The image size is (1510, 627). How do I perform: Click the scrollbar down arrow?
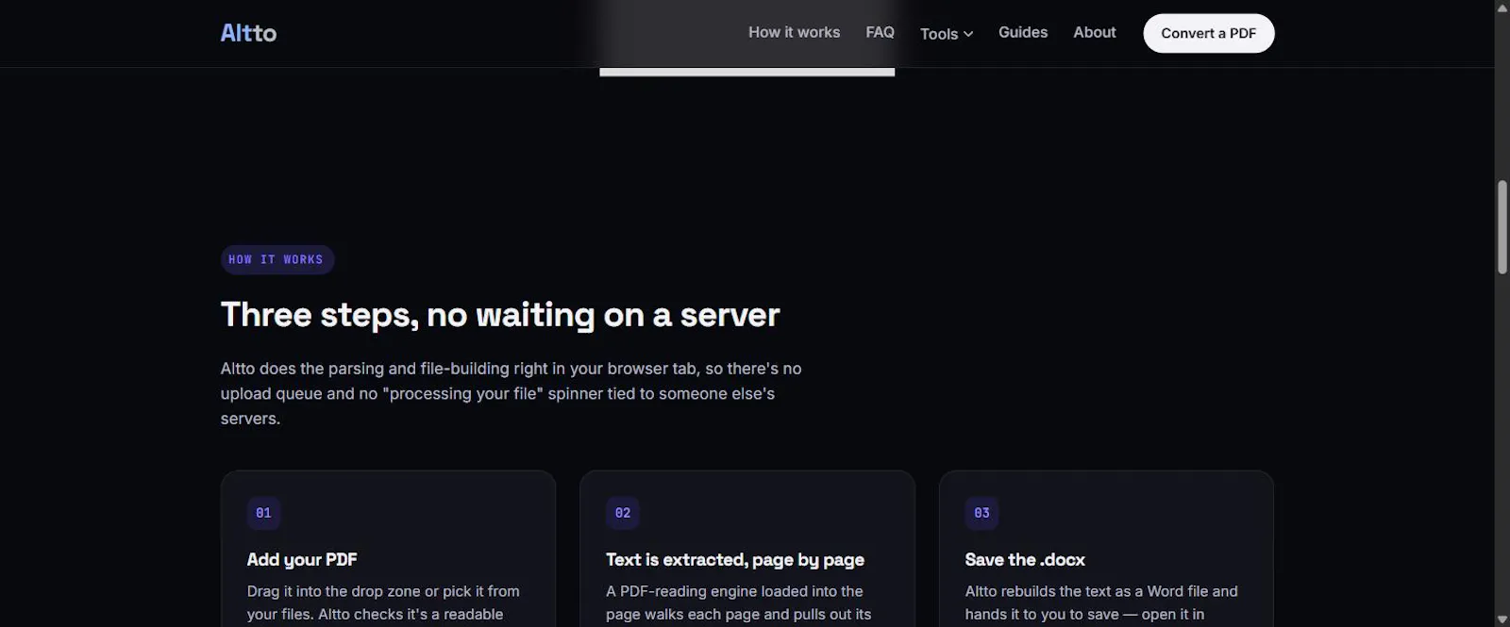point(1502,619)
